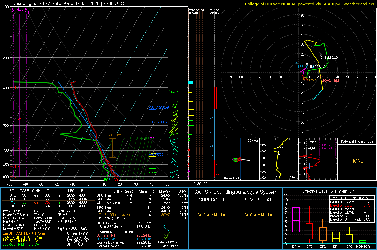Click the DownT = 52F value

(x=12, y=229)
